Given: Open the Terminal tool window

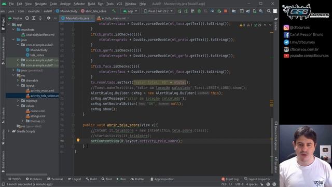Looking at the screenshot, I should (55, 179).
